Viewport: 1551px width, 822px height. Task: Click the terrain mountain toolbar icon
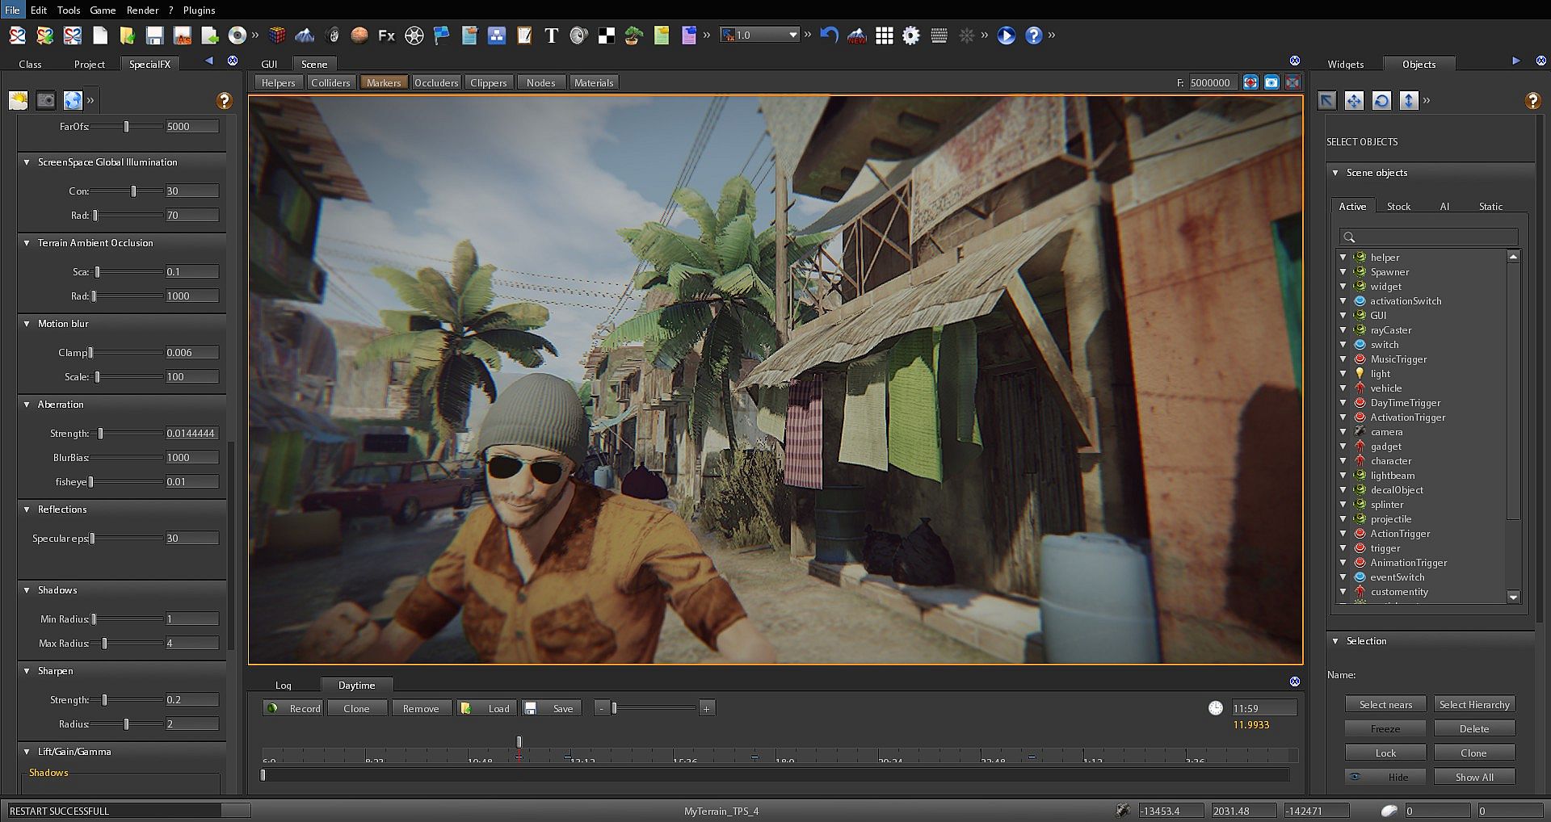point(305,36)
